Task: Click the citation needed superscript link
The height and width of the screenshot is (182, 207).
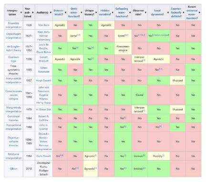Action: [x=161, y=35]
